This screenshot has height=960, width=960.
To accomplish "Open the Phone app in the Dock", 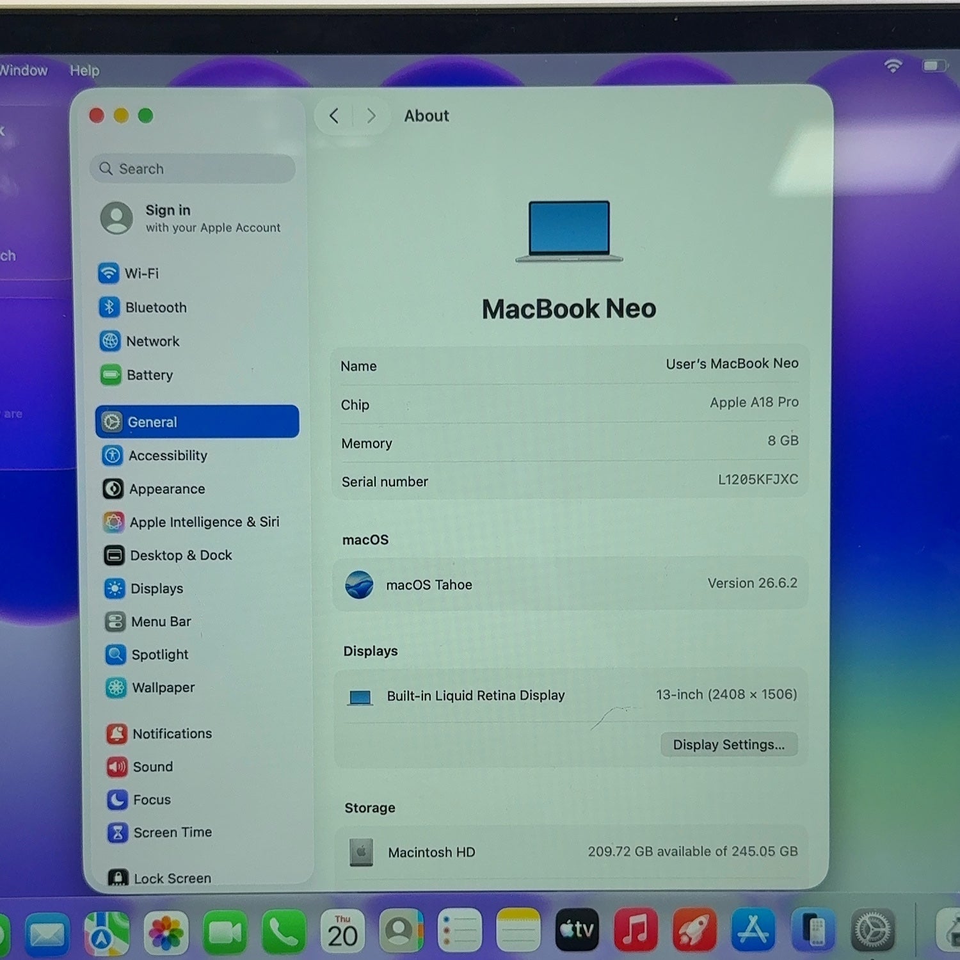I will pos(284,932).
